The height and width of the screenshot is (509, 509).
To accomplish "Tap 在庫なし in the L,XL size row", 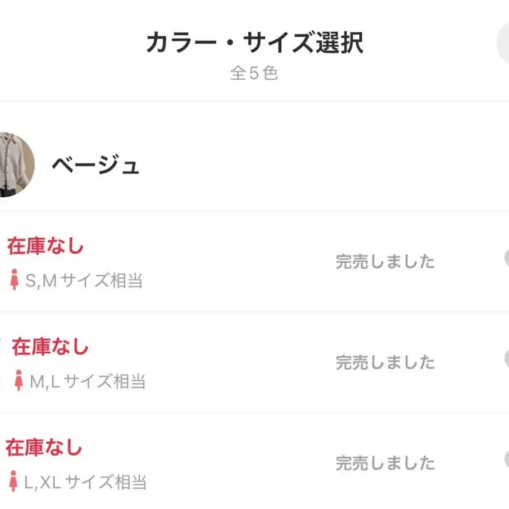I will pos(44,448).
